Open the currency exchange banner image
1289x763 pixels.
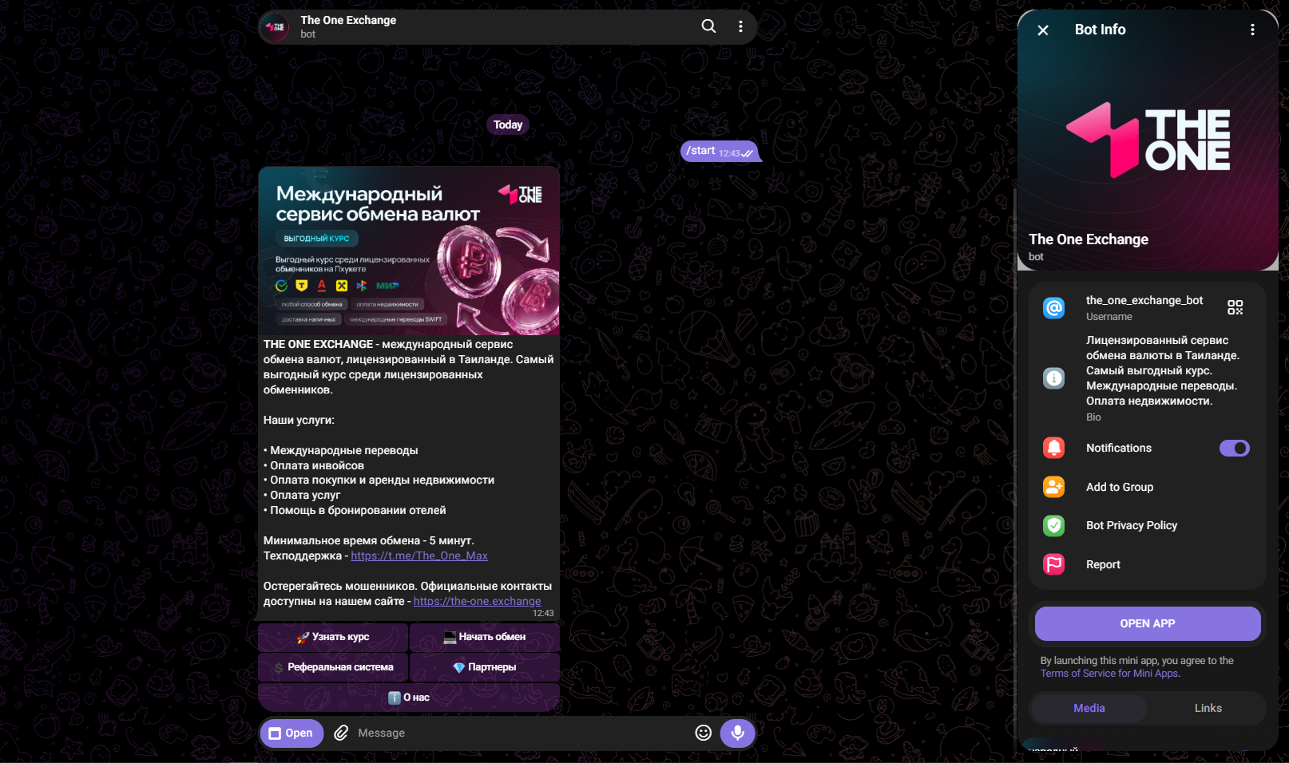point(409,251)
